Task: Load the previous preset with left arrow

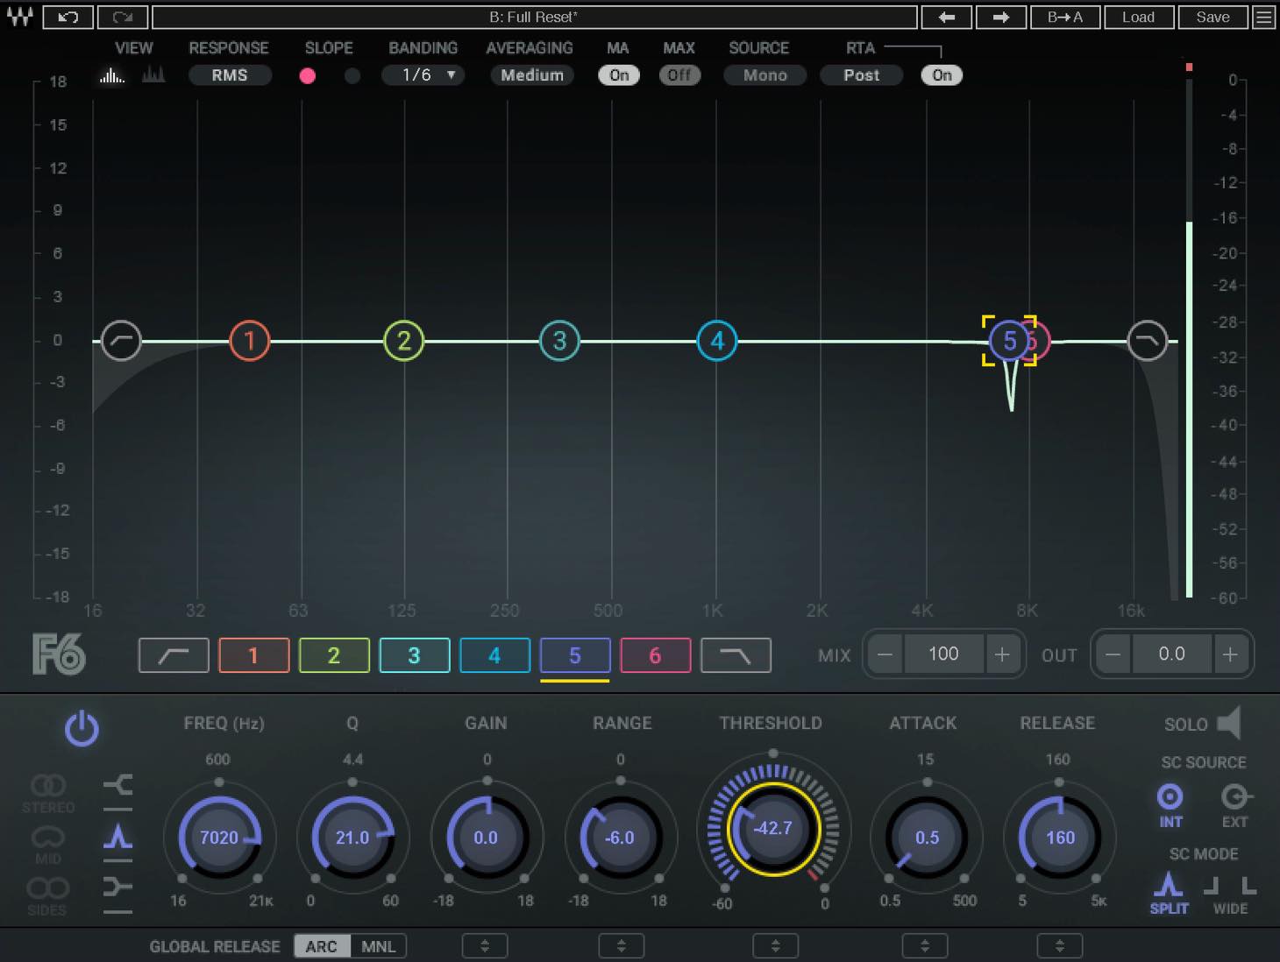Action: [946, 17]
